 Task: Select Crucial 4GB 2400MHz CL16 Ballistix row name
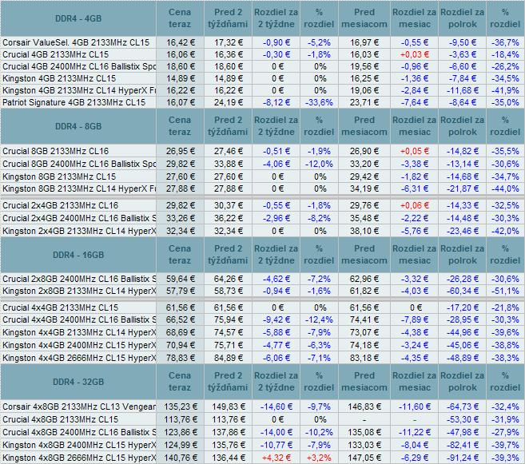tap(78, 66)
